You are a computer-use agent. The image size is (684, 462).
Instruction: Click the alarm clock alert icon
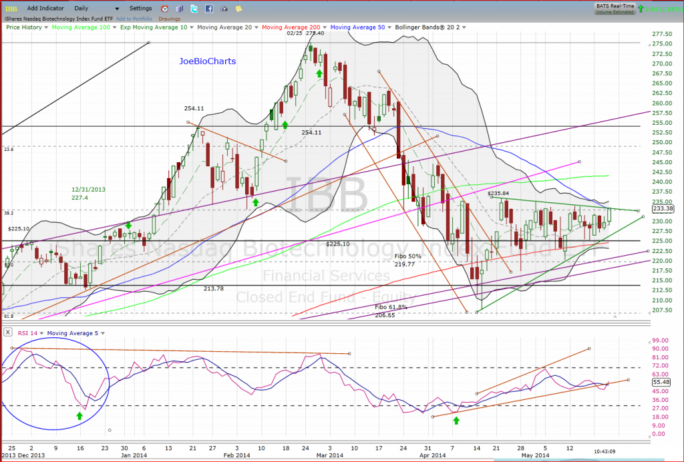point(164,9)
